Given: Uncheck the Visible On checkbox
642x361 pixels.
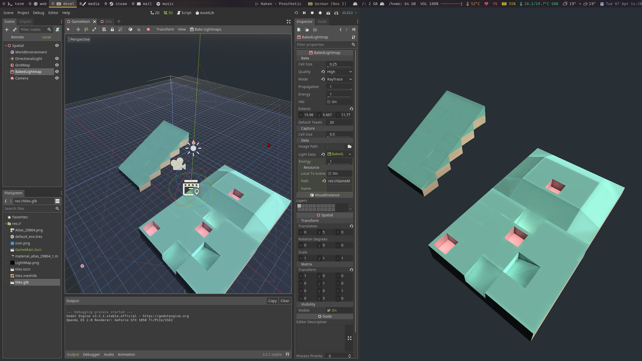Looking at the screenshot, I should click(x=329, y=310).
